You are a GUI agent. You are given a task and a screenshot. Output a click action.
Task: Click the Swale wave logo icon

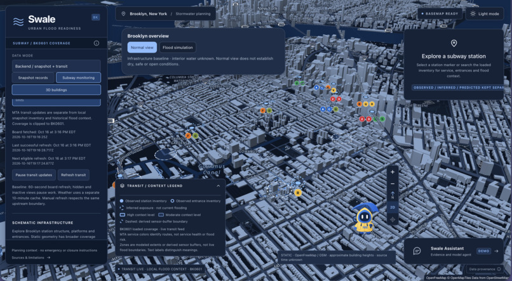18,22
